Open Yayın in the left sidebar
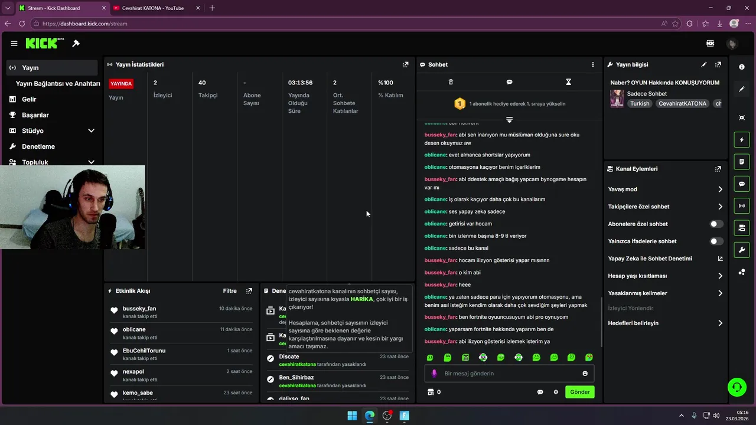 click(52, 68)
